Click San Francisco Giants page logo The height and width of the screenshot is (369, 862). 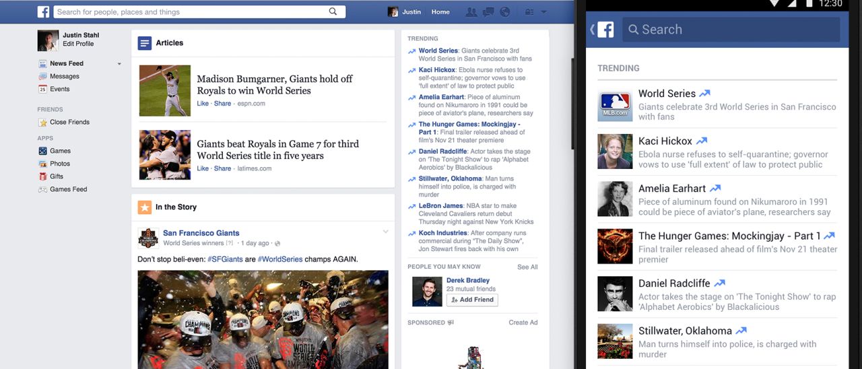tap(148, 238)
